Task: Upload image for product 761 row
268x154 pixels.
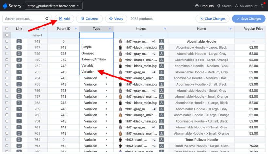Action: (161, 121)
